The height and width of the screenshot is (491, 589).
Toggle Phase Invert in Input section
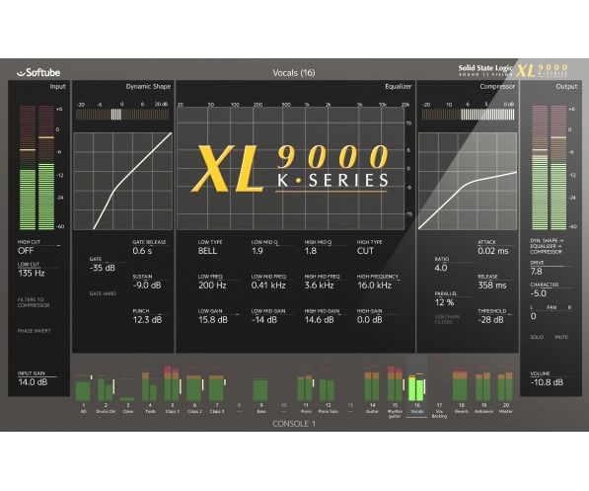coord(34,331)
